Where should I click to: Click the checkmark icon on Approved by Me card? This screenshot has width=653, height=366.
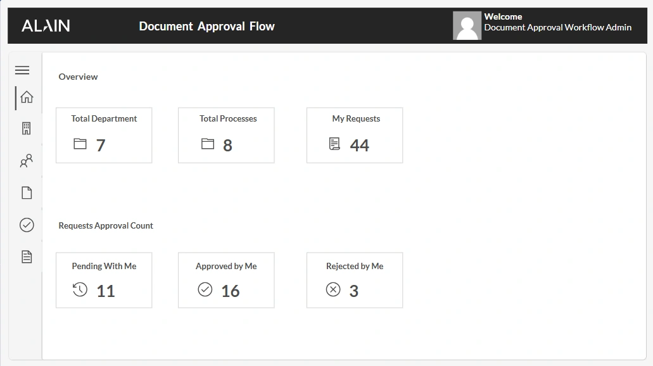pyautogui.click(x=204, y=289)
